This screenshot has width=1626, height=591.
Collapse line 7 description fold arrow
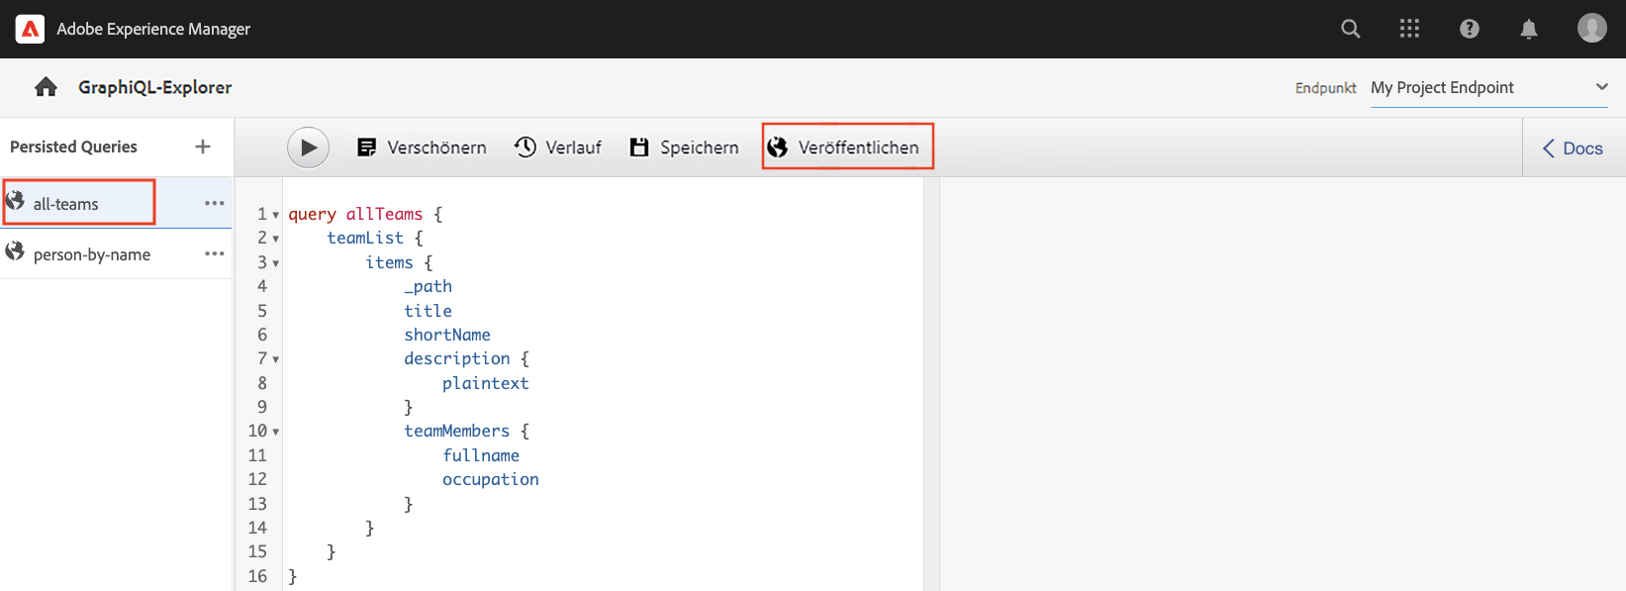coord(276,359)
